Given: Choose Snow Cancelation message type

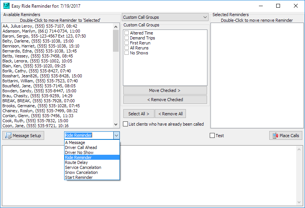Looking at the screenshot, I should point(92,172).
